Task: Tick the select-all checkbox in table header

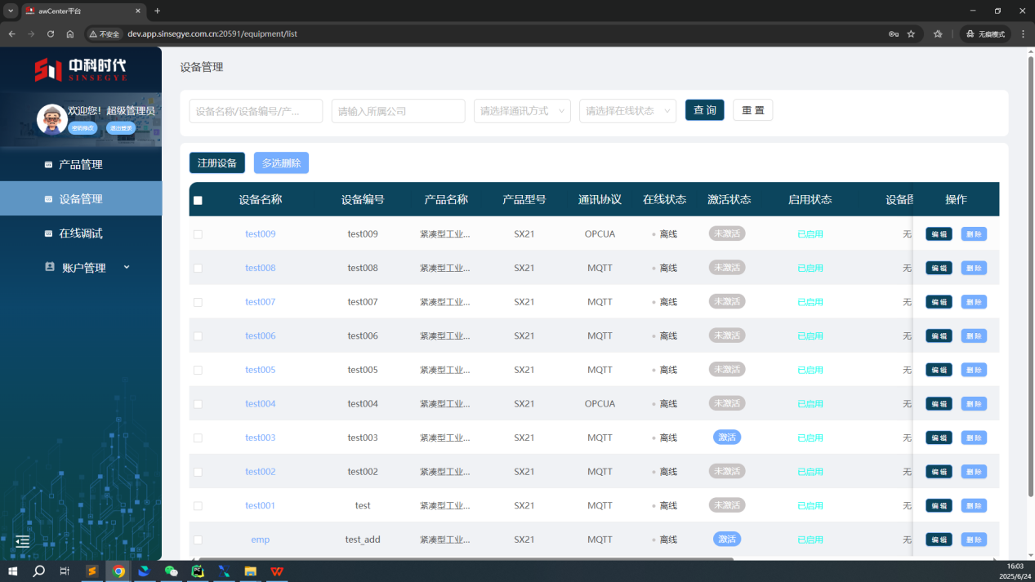Action: pos(198,200)
